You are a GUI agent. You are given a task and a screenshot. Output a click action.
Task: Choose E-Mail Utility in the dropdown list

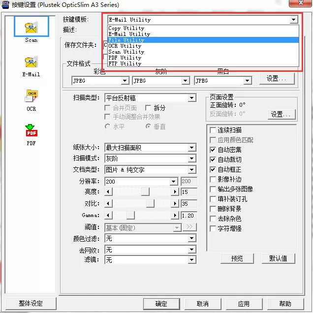(x=203, y=34)
